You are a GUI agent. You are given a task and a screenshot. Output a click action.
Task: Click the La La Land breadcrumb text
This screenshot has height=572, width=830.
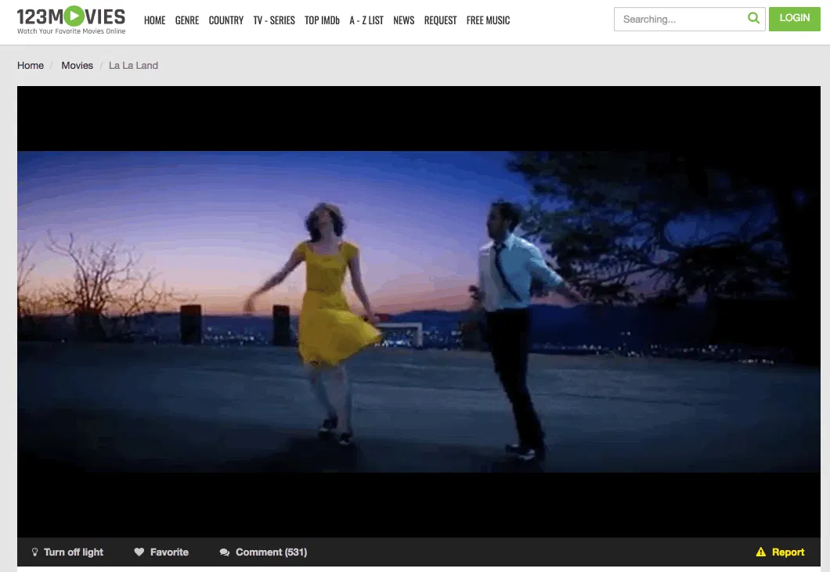133,65
